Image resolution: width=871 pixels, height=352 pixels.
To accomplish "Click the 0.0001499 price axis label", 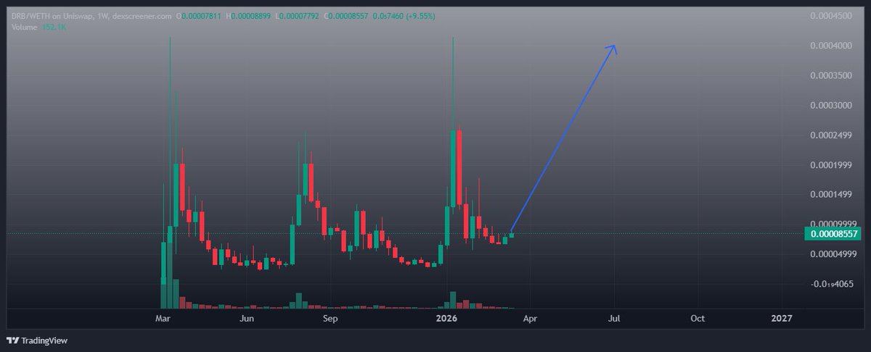I will [x=832, y=194].
